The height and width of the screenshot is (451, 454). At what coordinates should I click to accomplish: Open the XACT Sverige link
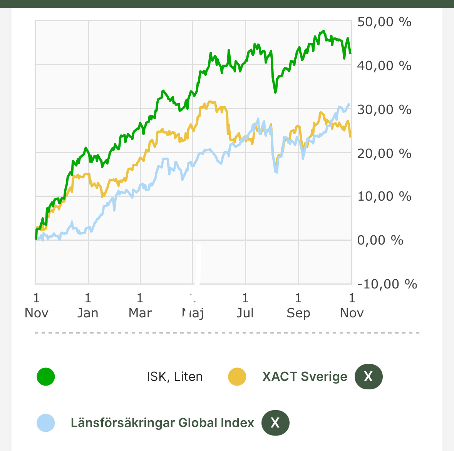tap(305, 376)
